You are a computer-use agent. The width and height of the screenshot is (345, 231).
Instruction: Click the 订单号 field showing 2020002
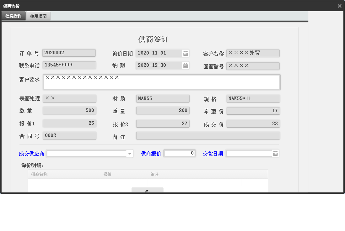click(x=69, y=53)
